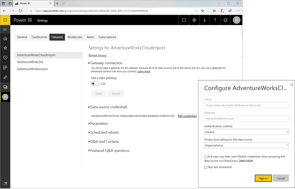Collapse the navigation pane with the hamburger icon

[x=5, y=29]
